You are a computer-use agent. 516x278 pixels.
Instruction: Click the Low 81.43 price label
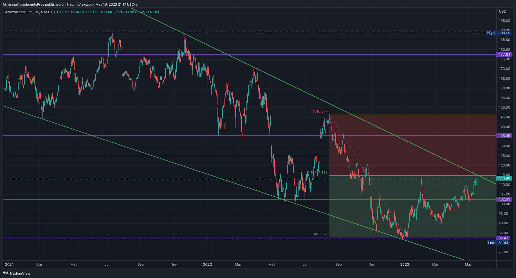click(x=498, y=243)
